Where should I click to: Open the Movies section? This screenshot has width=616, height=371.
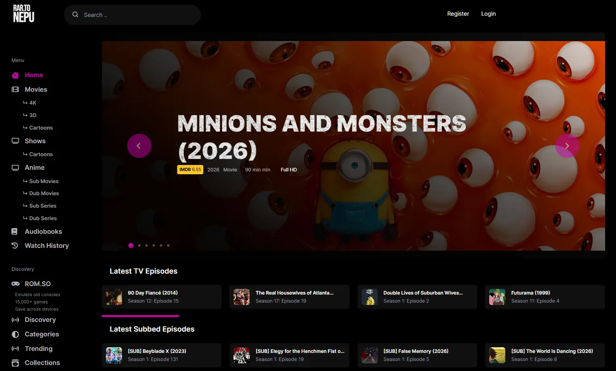36,90
